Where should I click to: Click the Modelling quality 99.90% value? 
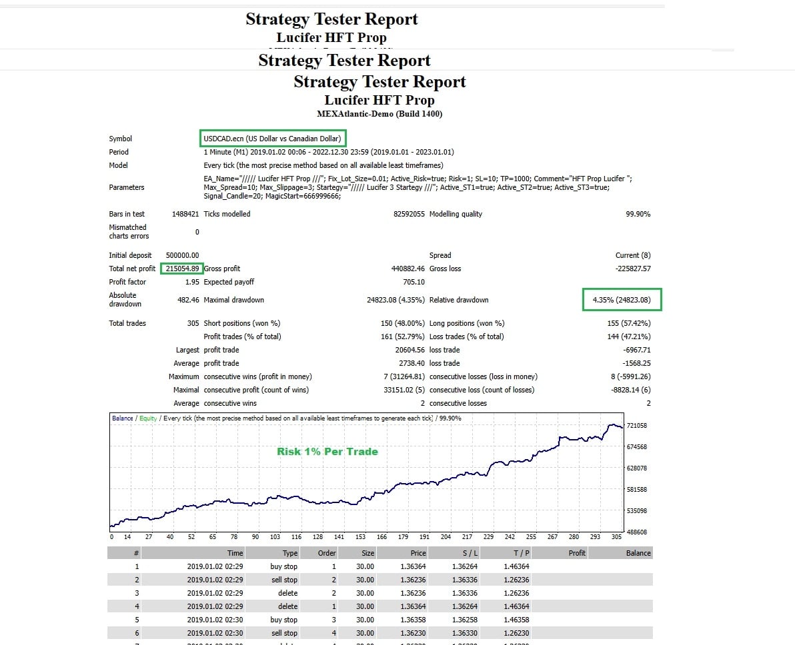(x=638, y=214)
